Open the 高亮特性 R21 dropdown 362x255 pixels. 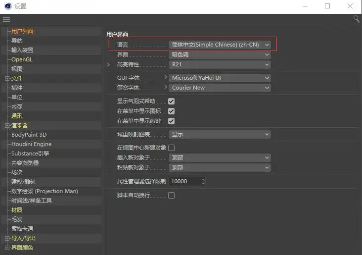220,64
